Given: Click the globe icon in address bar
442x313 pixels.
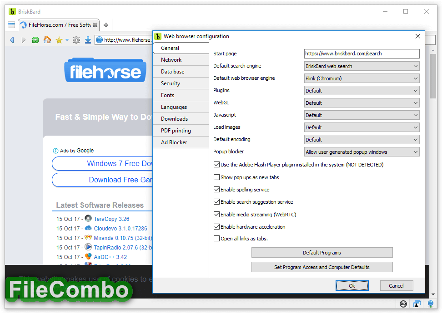Looking at the screenshot, I should pos(99,40).
